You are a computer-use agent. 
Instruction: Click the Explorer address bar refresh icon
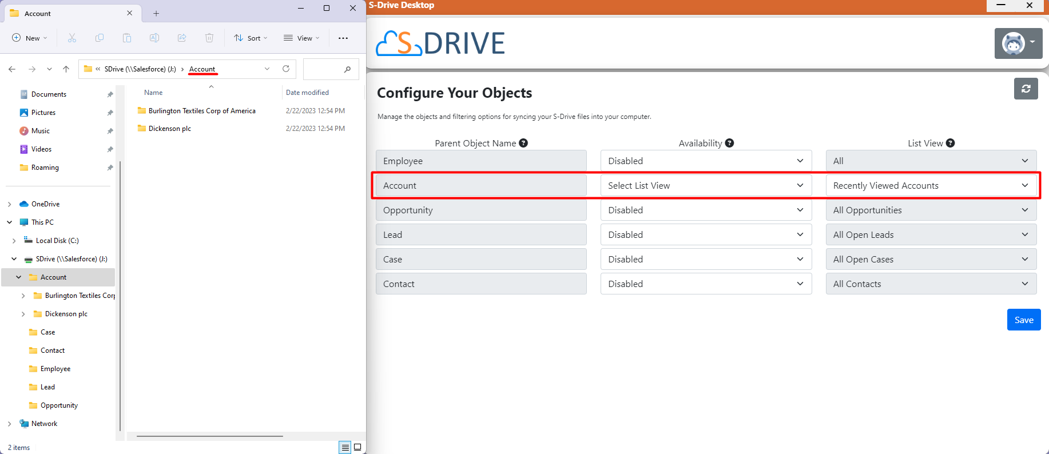coord(286,69)
